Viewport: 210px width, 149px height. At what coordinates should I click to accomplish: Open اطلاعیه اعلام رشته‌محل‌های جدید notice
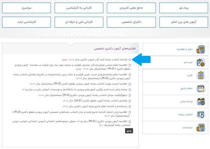coord(72,76)
